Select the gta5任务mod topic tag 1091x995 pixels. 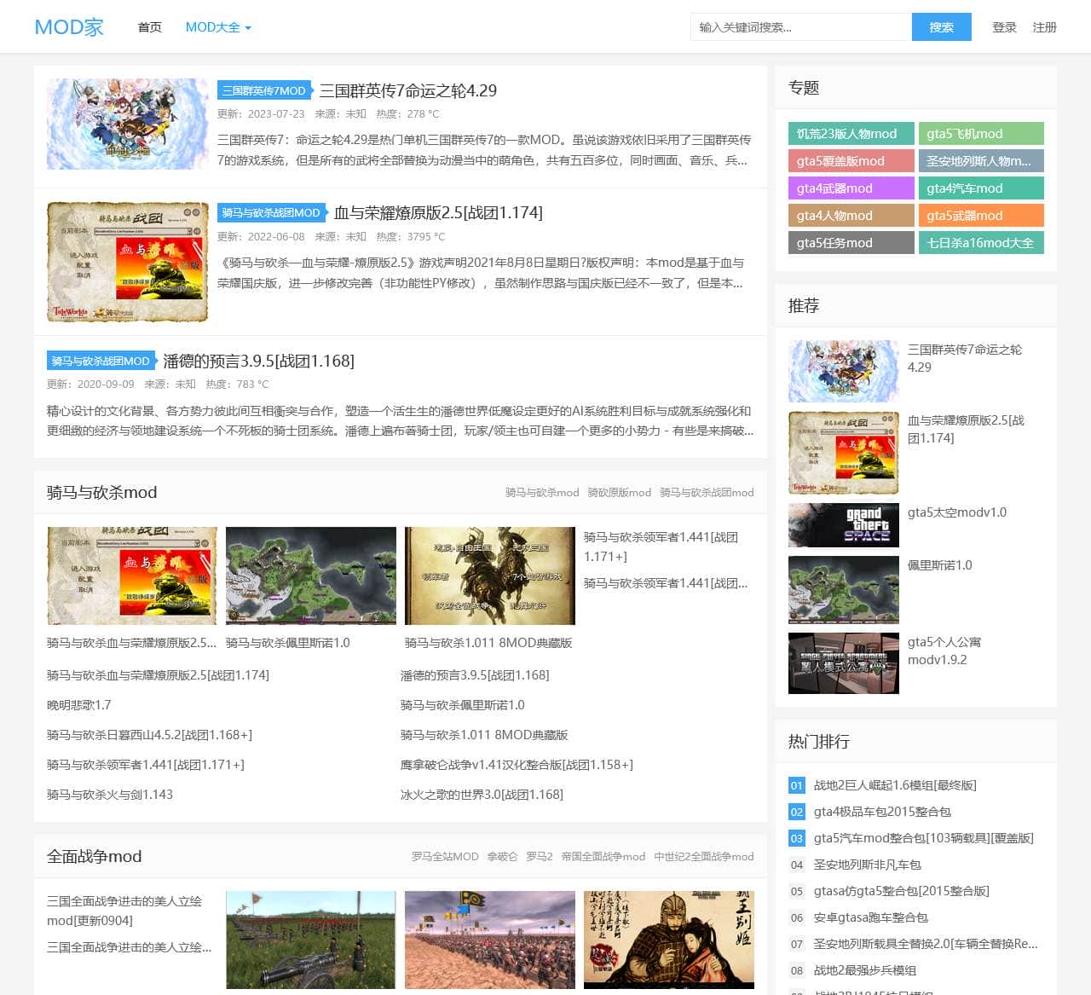(x=851, y=243)
